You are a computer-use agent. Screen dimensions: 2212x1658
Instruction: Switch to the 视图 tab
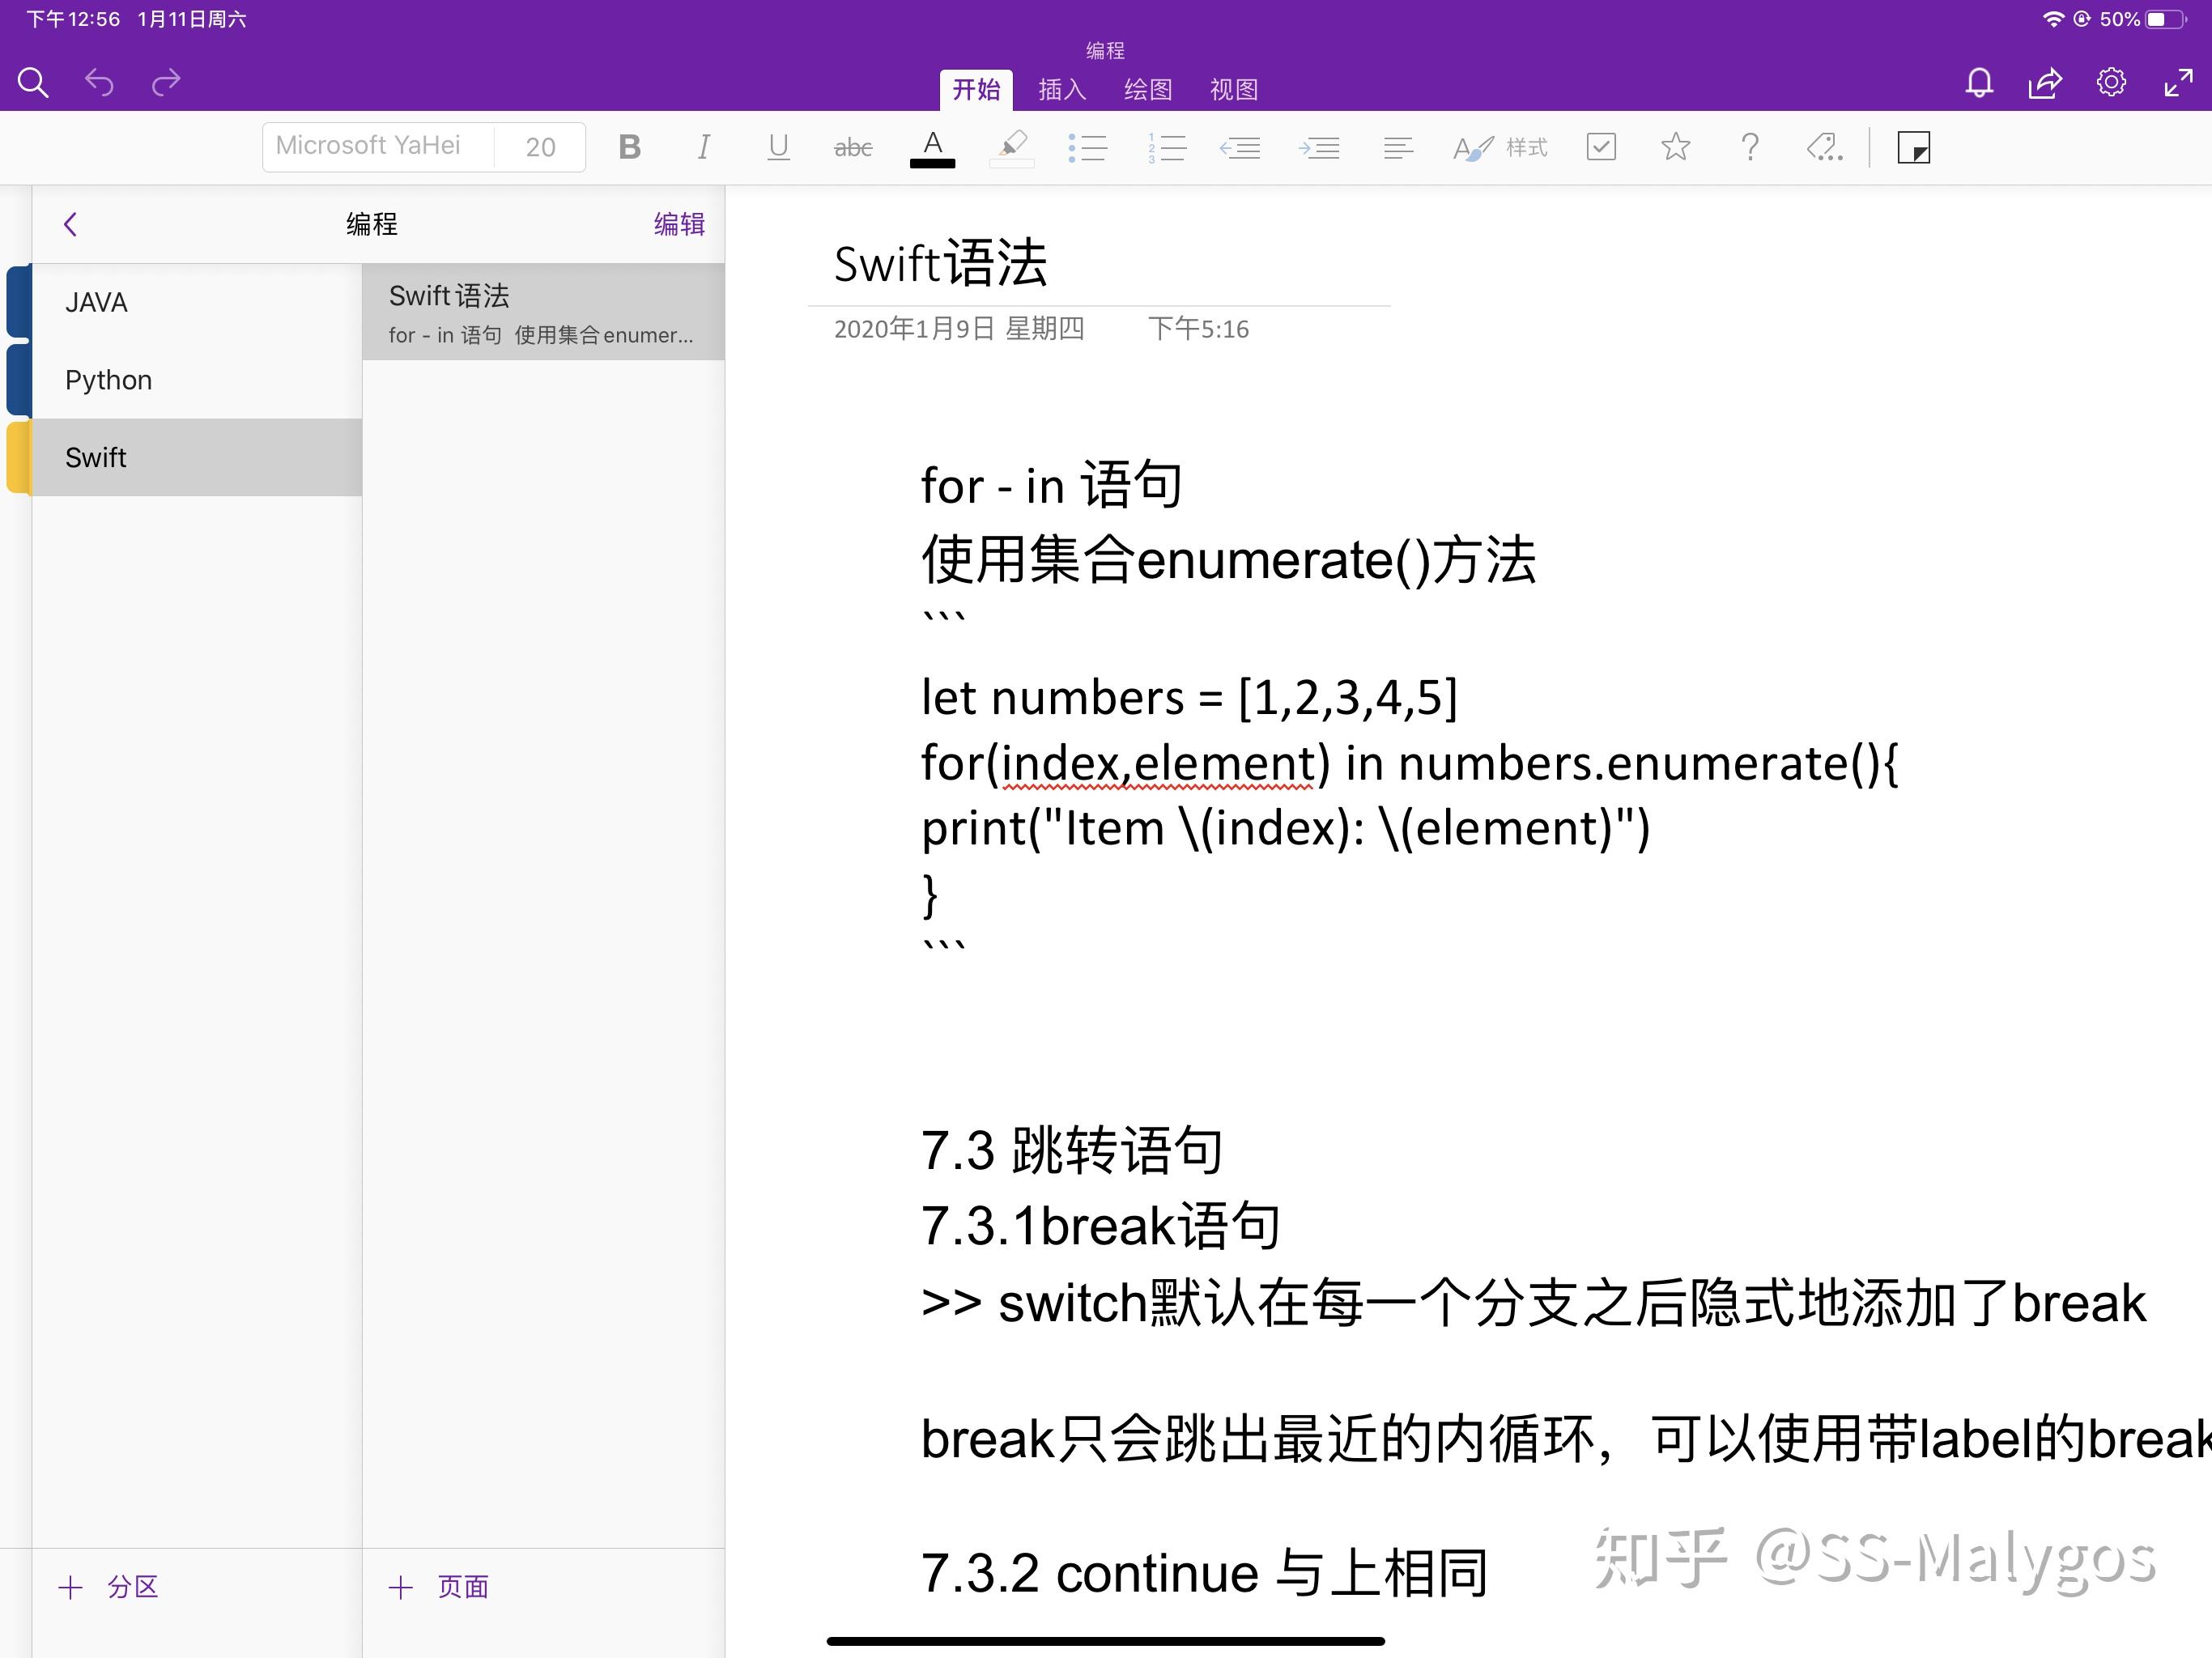point(1234,90)
